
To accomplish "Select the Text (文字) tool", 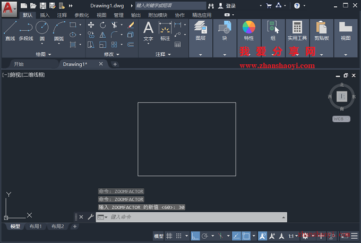I will [x=149, y=31].
